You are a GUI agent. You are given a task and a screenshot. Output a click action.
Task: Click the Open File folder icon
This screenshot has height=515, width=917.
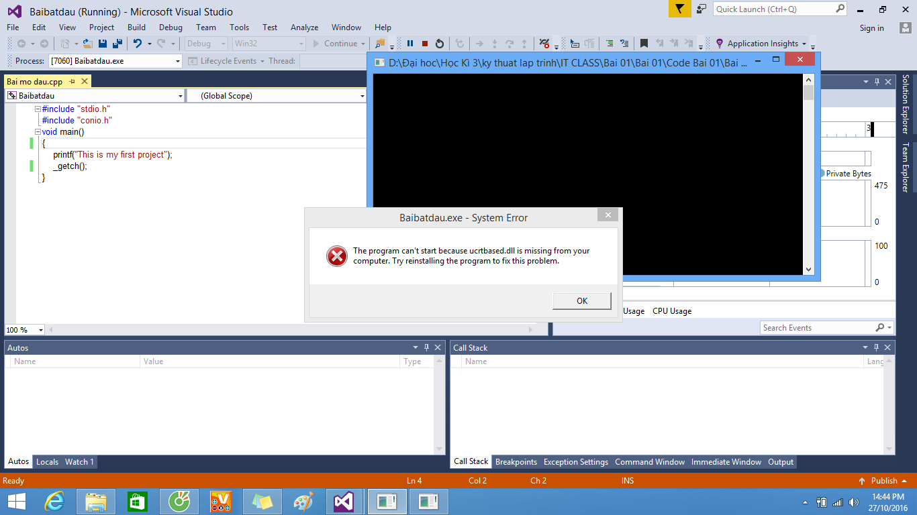89,44
